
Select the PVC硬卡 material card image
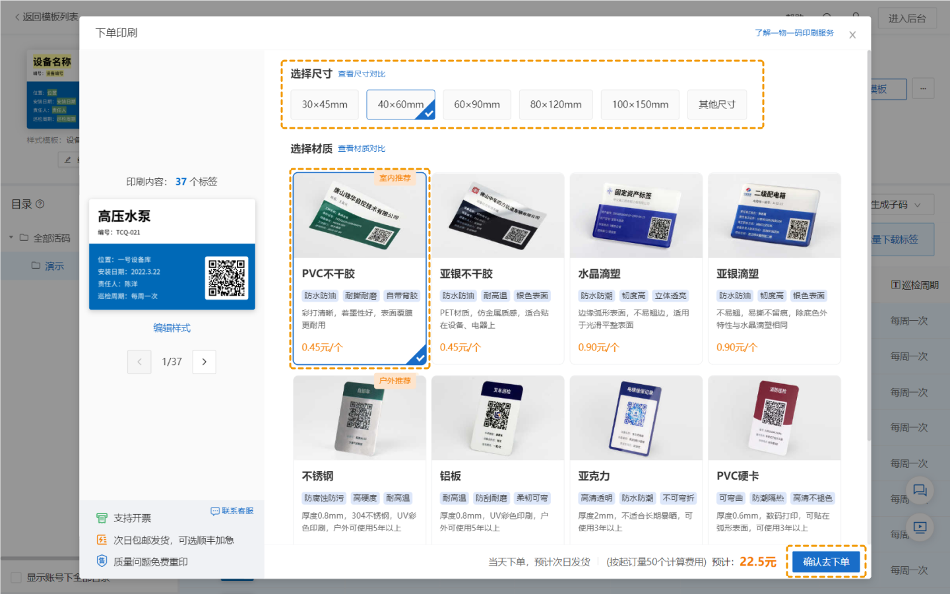click(775, 418)
